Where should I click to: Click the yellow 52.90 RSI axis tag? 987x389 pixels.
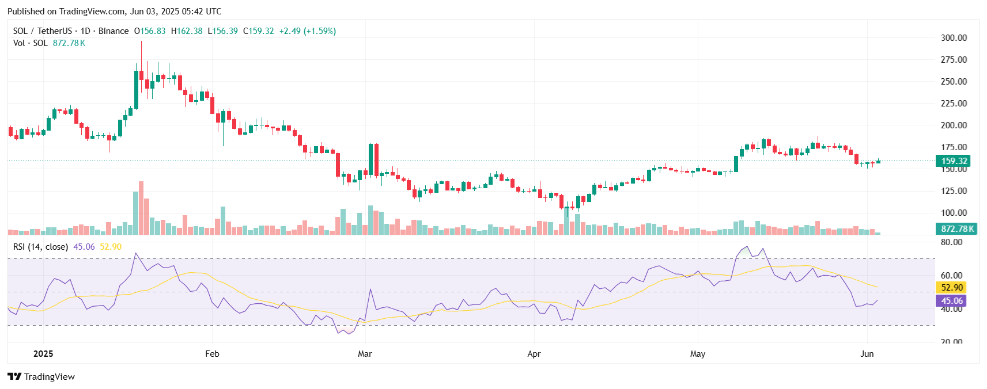click(x=951, y=288)
